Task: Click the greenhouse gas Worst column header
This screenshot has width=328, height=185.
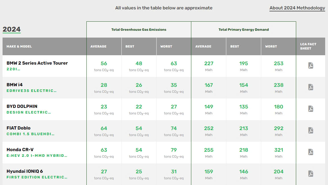Action: point(166,46)
